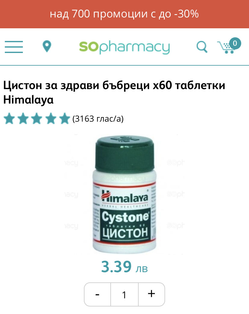The image size is (249, 314).
Task: Give a five-star rating via the fifth star
Action: [x=64, y=119]
